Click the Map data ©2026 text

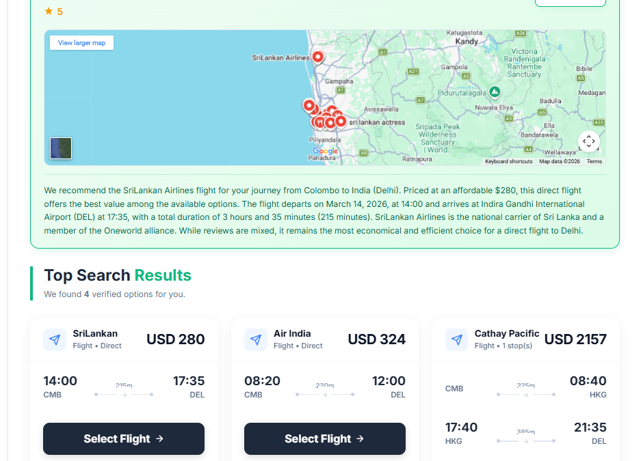[x=560, y=162]
